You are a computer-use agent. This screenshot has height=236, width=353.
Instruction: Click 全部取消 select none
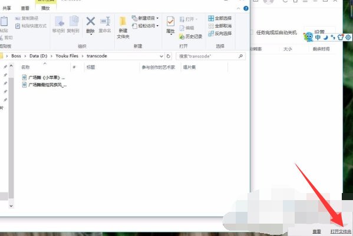coord(220,26)
